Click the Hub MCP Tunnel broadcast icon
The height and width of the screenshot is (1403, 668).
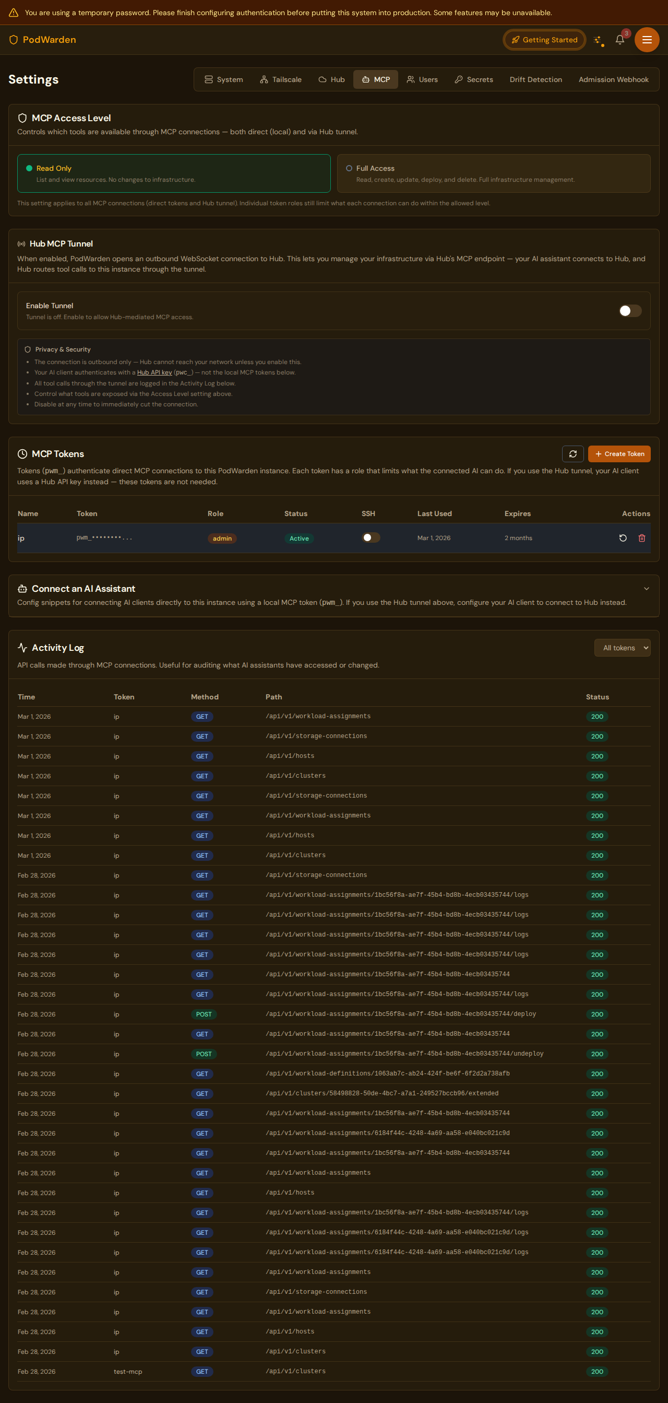point(21,244)
